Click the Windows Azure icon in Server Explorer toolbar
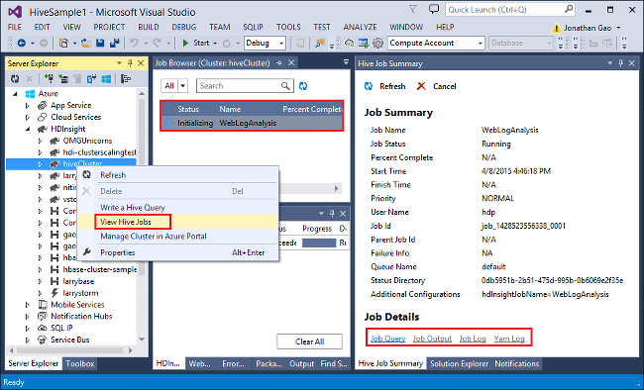 (106, 78)
